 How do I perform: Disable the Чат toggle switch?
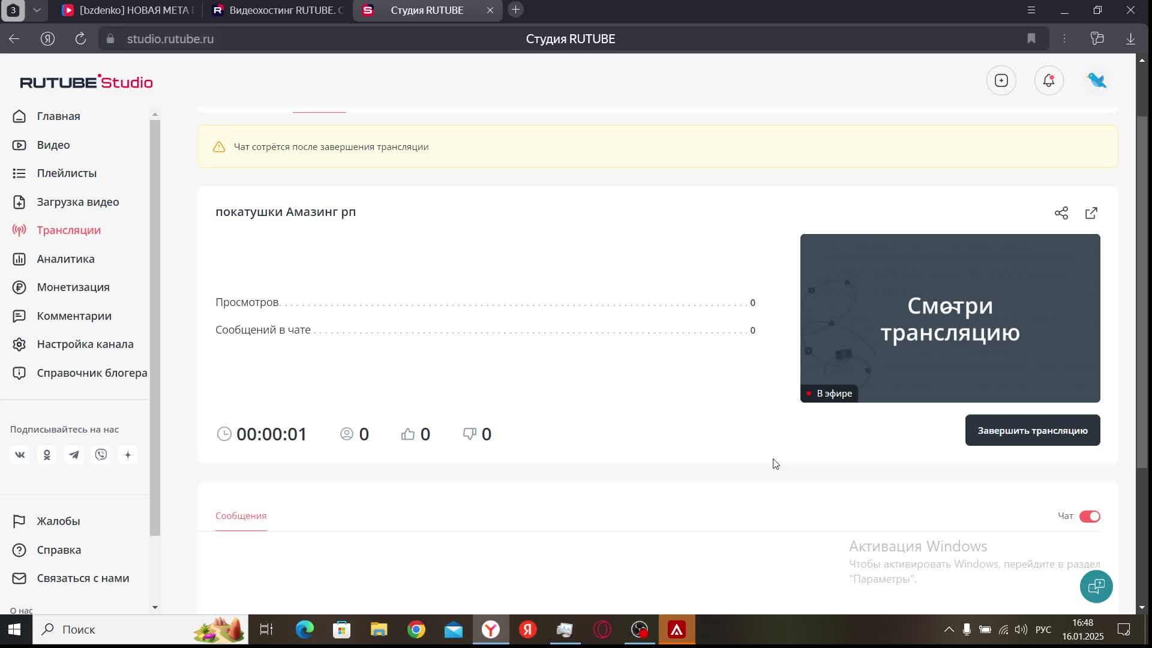pyautogui.click(x=1090, y=517)
